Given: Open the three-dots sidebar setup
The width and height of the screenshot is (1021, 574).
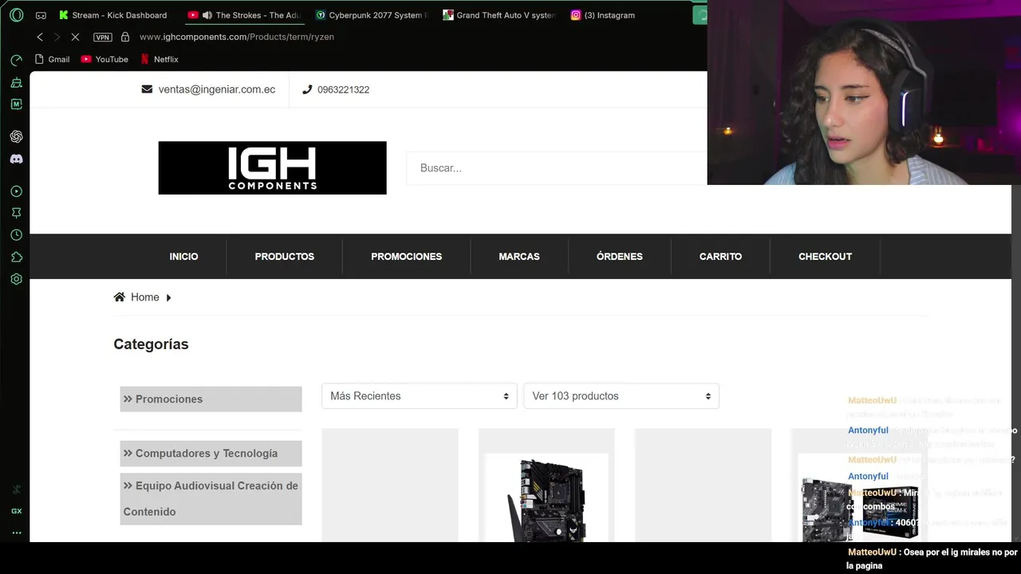Looking at the screenshot, I should (x=16, y=533).
